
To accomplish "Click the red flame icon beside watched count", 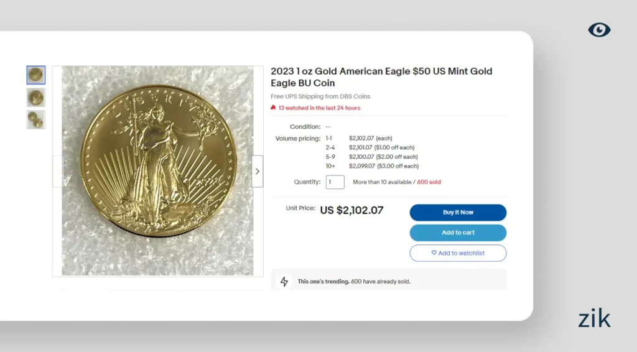I will click(273, 108).
